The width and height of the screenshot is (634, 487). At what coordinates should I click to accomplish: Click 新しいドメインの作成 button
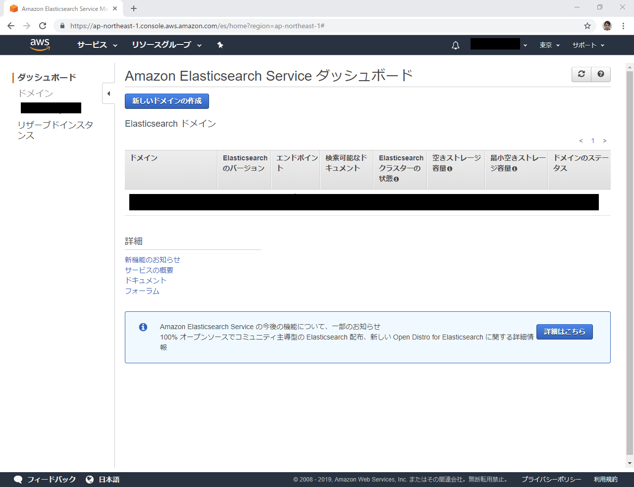[167, 101]
